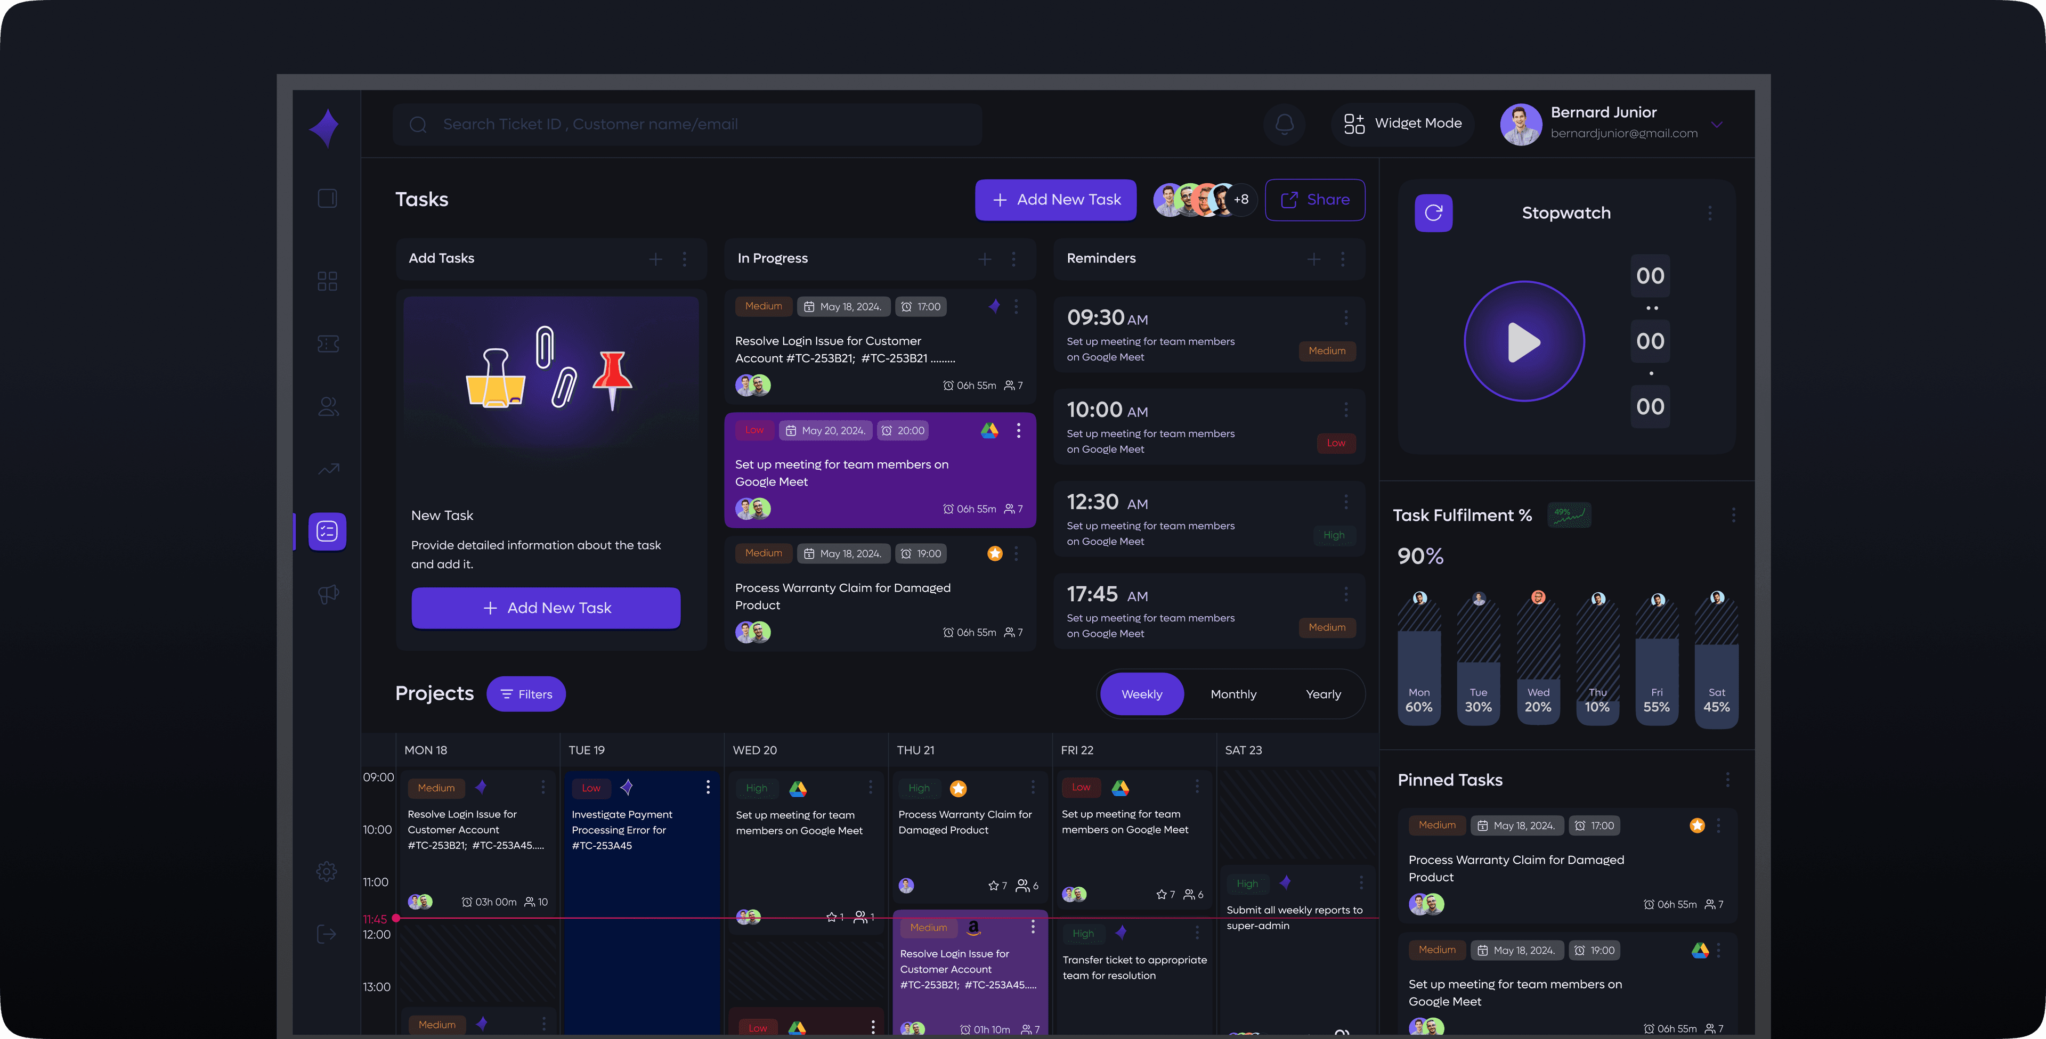Image resolution: width=2046 pixels, height=1039 pixels.
Task: Click plus icon in Reminders header
Action: (1314, 259)
